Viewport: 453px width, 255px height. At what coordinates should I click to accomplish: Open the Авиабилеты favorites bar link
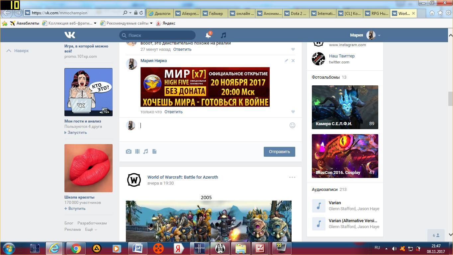25,23
